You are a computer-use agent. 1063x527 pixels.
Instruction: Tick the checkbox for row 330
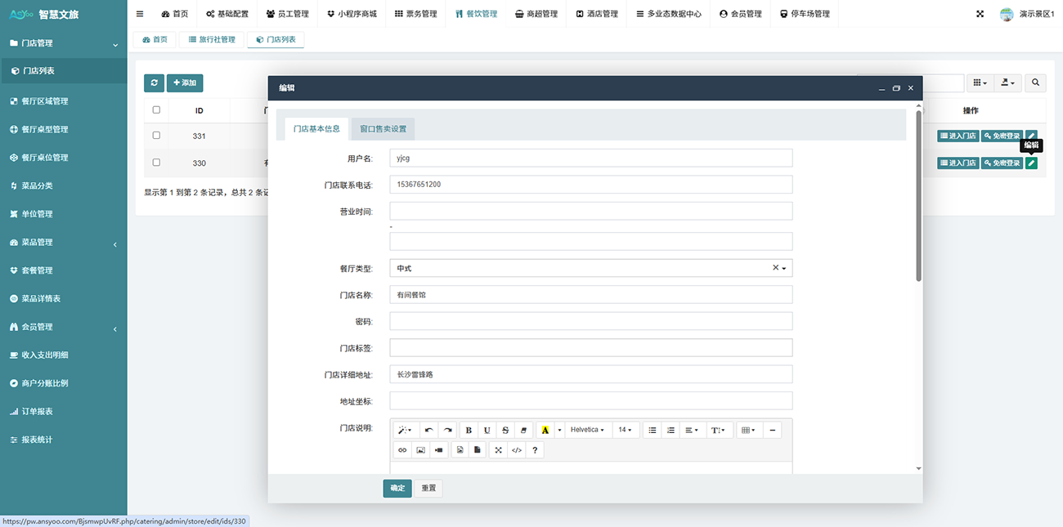coord(156,163)
